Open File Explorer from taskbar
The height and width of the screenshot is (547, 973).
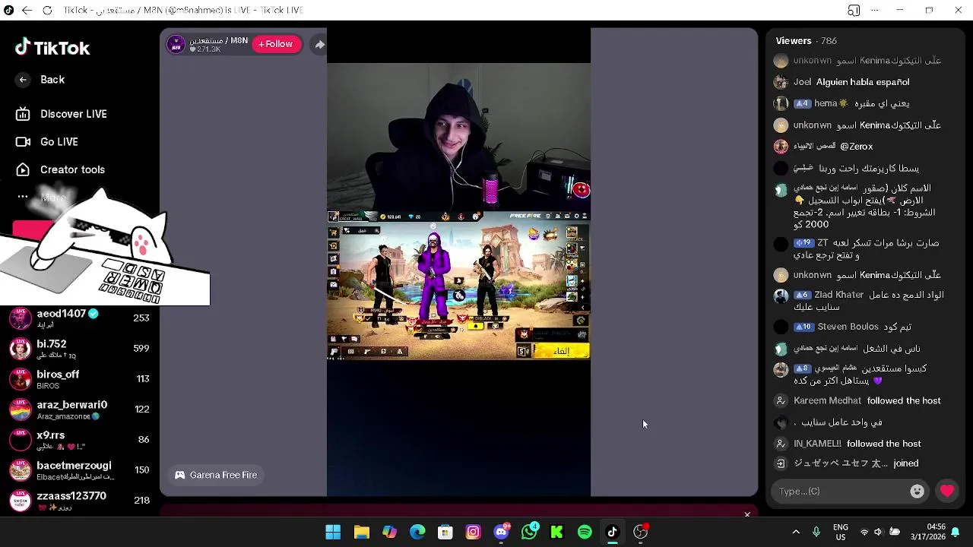pyautogui.click(x=361, y=532)
